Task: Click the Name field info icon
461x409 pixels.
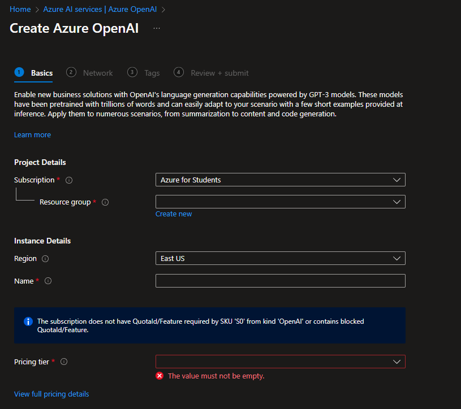Action: point(48,281)
